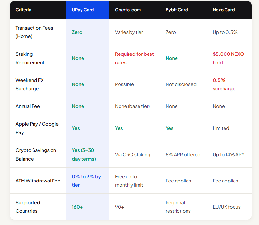Click the Crypto Savings on Balance label
Screen dimensions: 259x225
(x=36, y=154)
